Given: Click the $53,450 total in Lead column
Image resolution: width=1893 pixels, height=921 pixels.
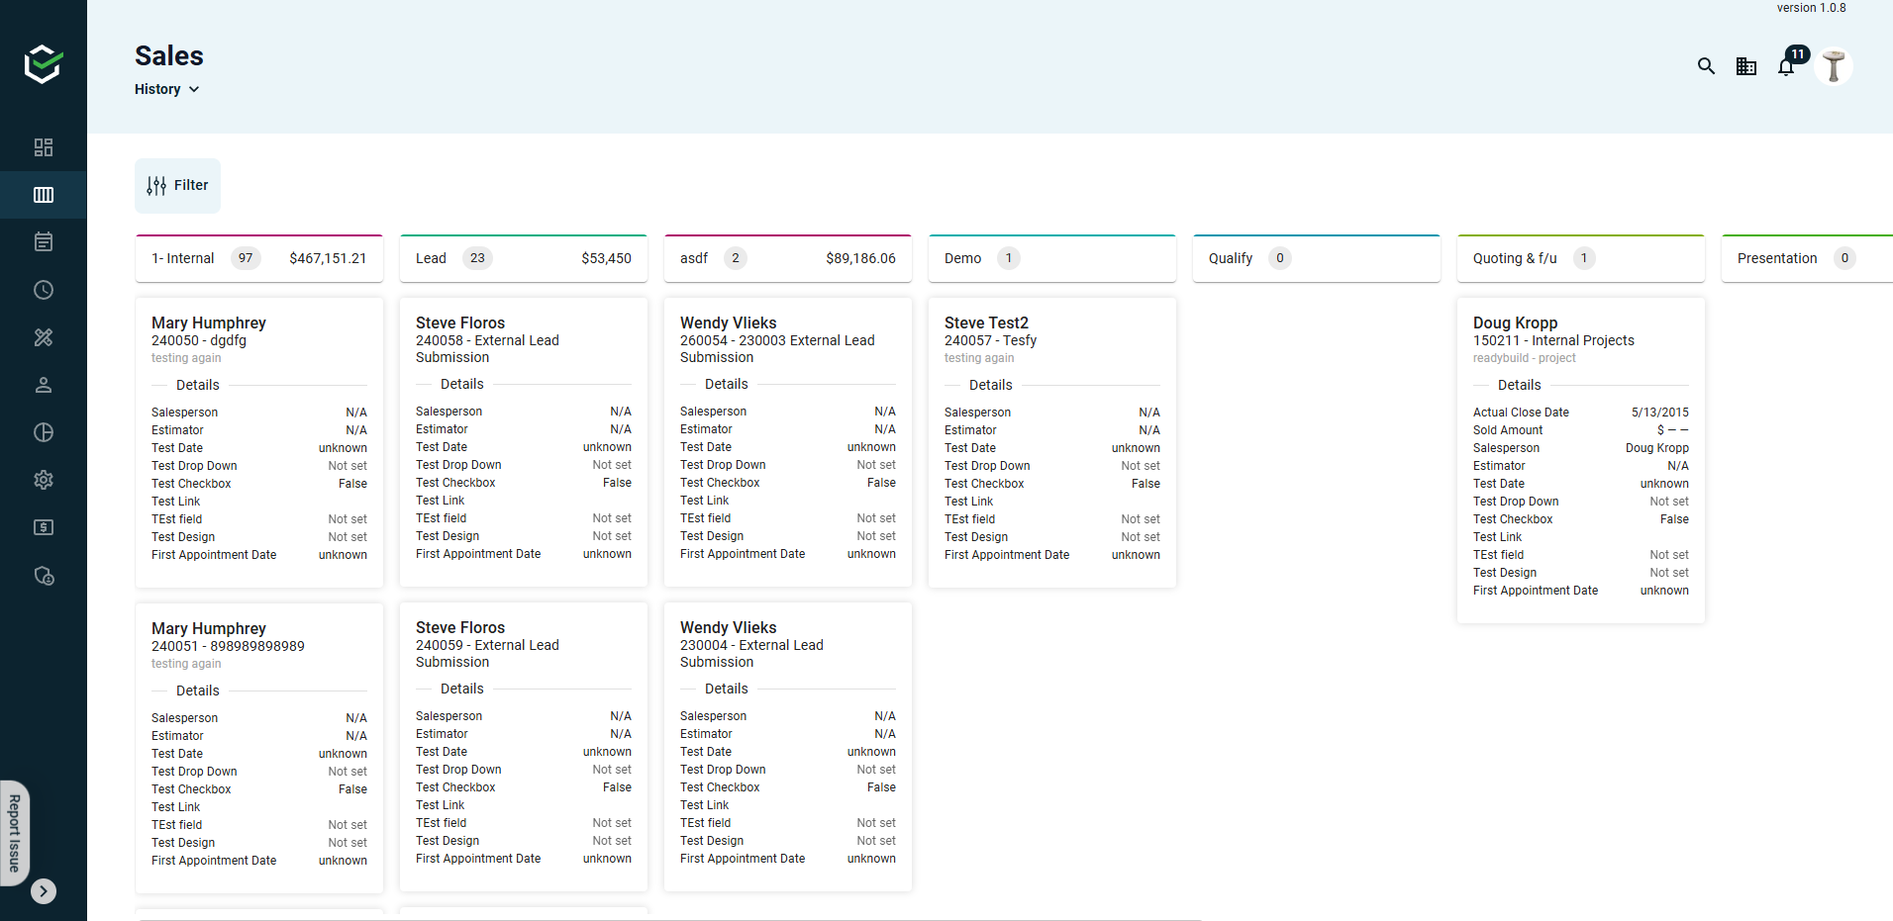Looking at the screenshot, I should pyautogui.click(x=606, y=258).
